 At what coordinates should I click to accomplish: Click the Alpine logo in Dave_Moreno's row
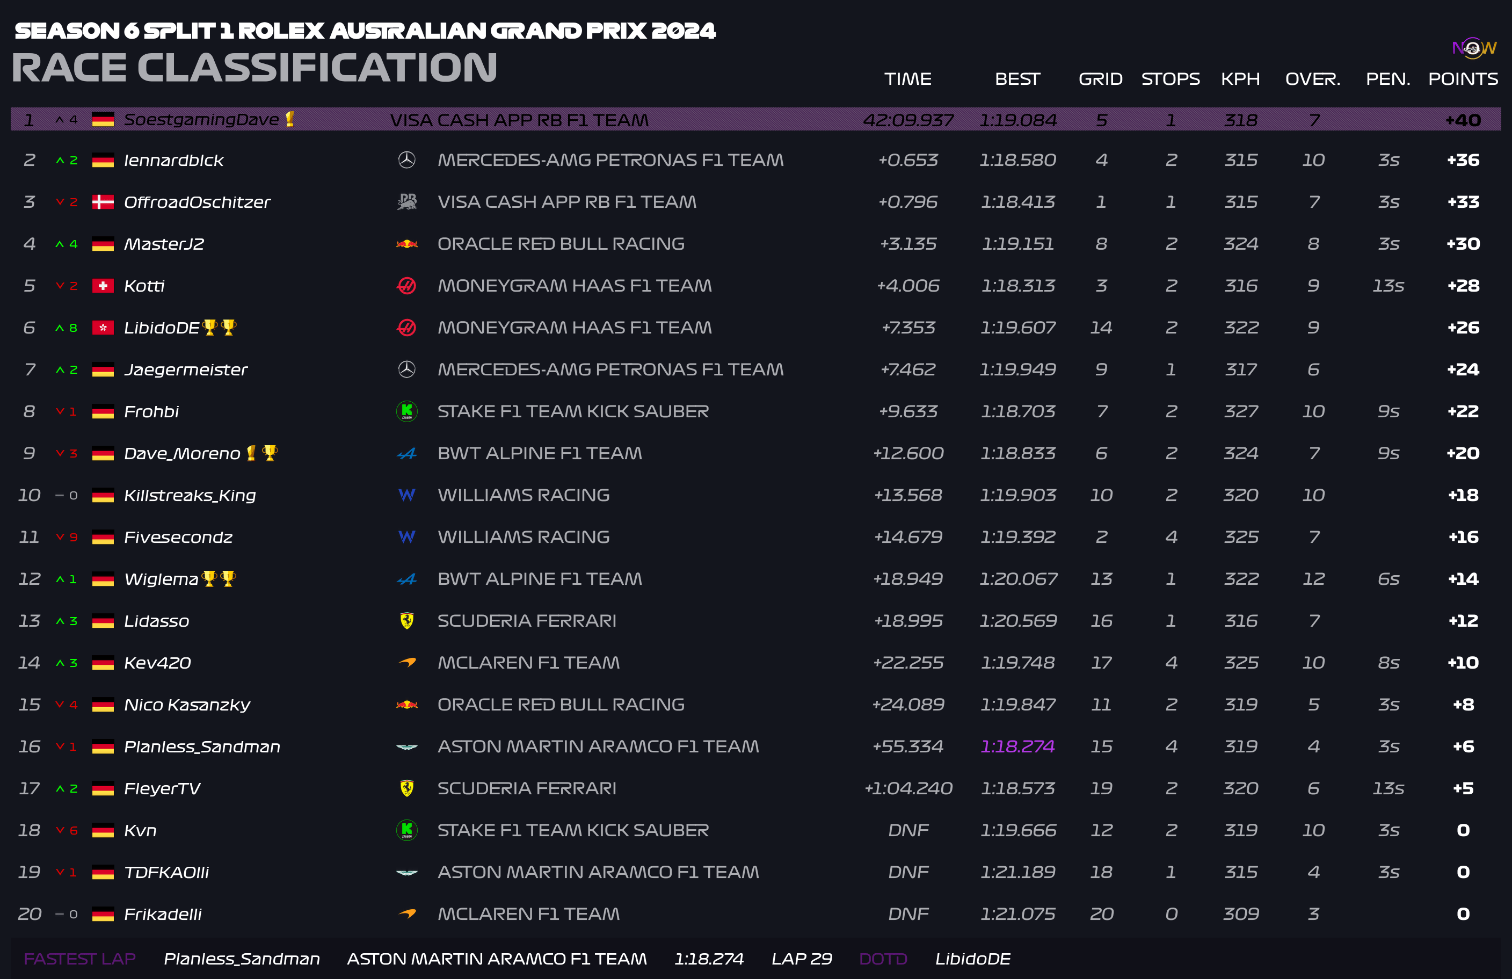[x=406, y=454]
